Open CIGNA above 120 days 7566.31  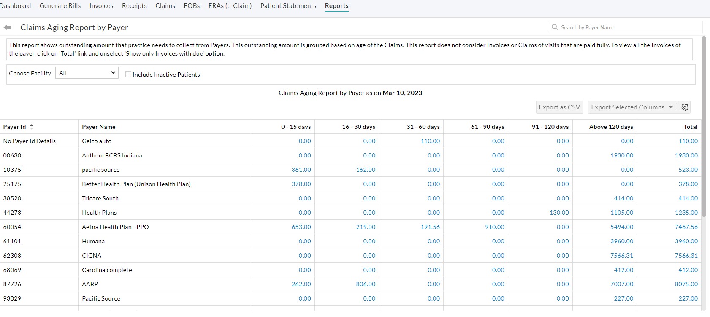622,256
